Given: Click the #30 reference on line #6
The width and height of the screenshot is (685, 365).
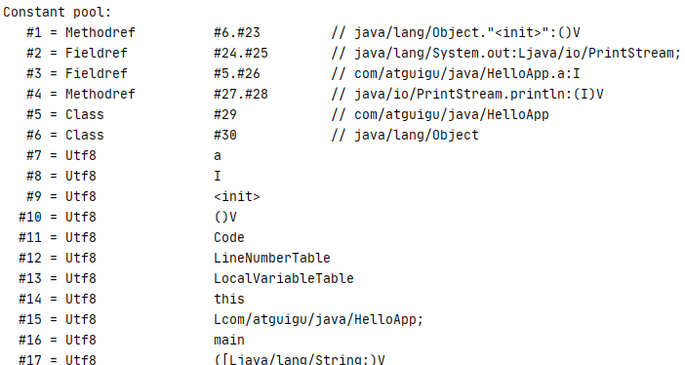Looking at the screenshot, I should [x=225, y=136].
